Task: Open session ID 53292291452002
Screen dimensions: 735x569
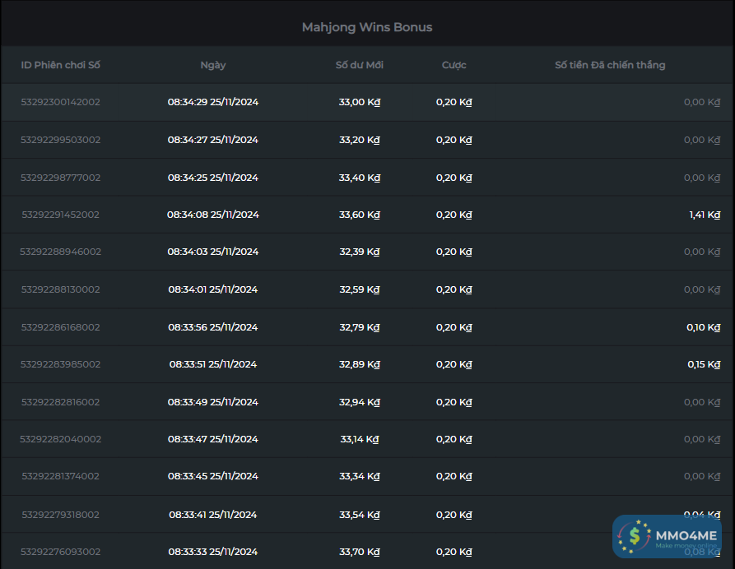Action: 61,215
